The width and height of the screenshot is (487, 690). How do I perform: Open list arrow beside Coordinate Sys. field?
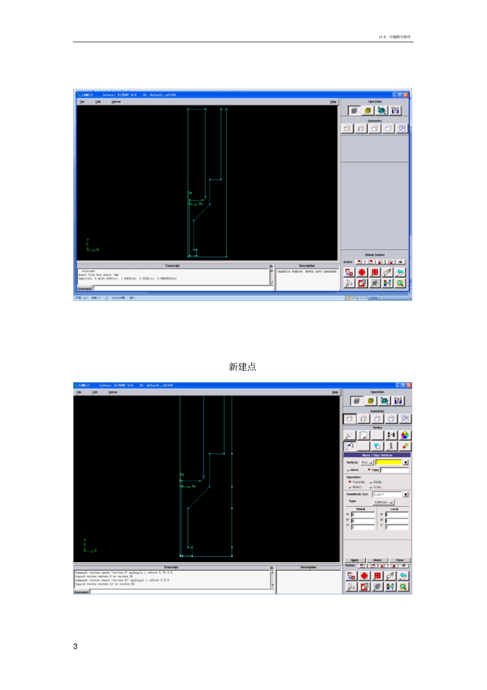pos(406,495)
